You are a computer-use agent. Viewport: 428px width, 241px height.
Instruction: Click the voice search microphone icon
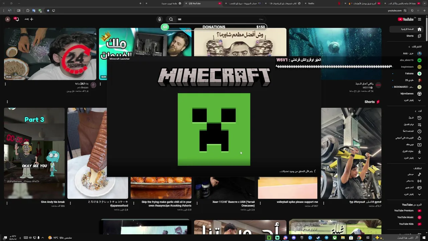(x=159, y=19)
